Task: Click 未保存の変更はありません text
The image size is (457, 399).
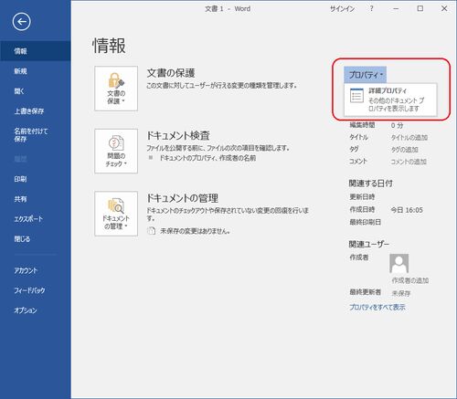Action: 195,231
